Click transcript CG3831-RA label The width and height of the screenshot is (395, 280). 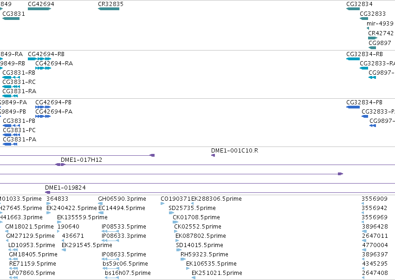(19, 91)
